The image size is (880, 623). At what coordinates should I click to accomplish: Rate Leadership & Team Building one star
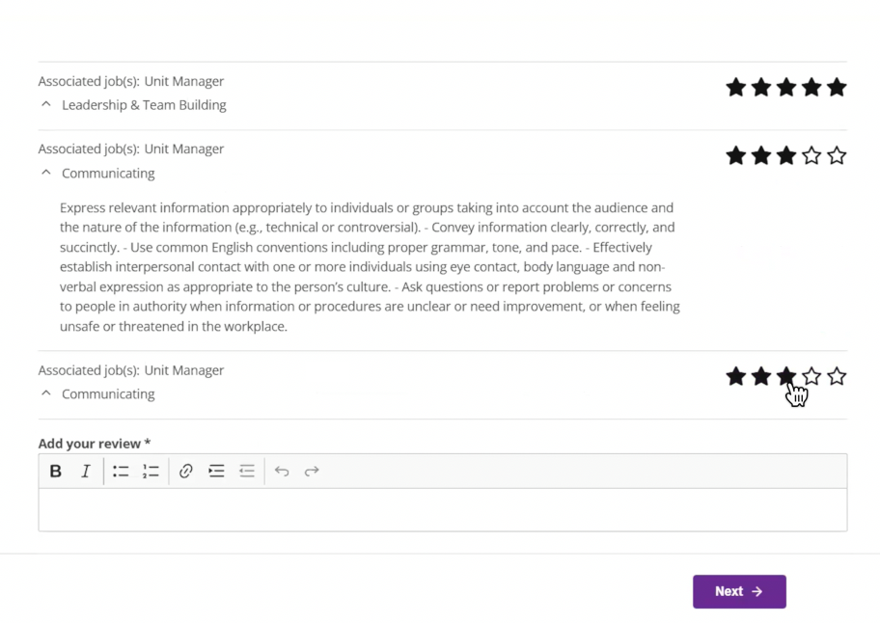[x=736, y=88]
